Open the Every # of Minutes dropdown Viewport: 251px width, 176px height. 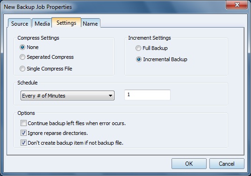click(x=67, y=96)
